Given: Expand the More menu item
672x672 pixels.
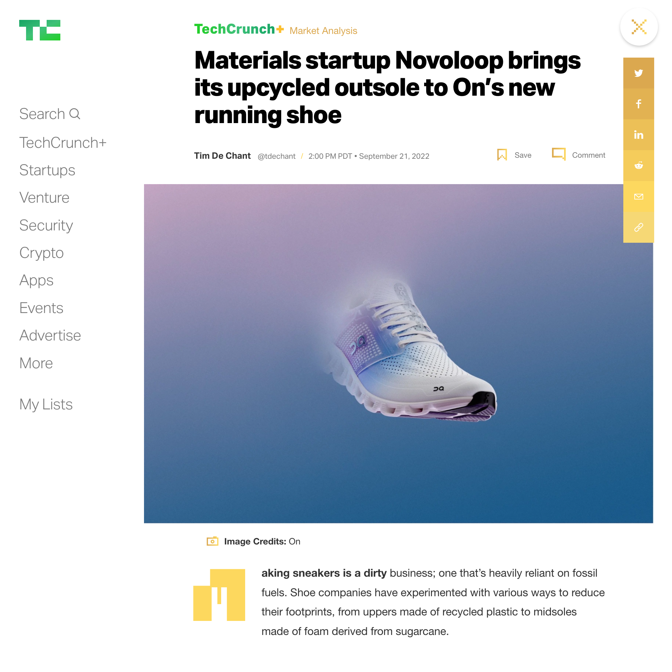Looking at the screenshot, I should (36, 363).
